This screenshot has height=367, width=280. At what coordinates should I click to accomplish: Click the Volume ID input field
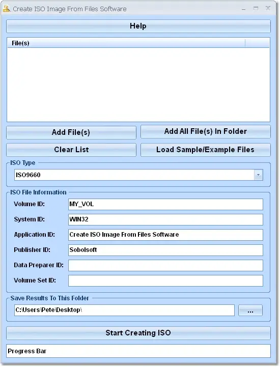(x=165, y=204)
